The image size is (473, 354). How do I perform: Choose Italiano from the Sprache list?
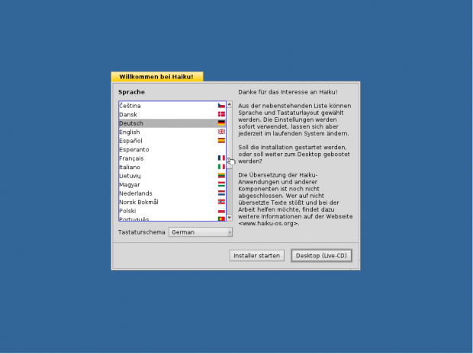click(131, 167)
